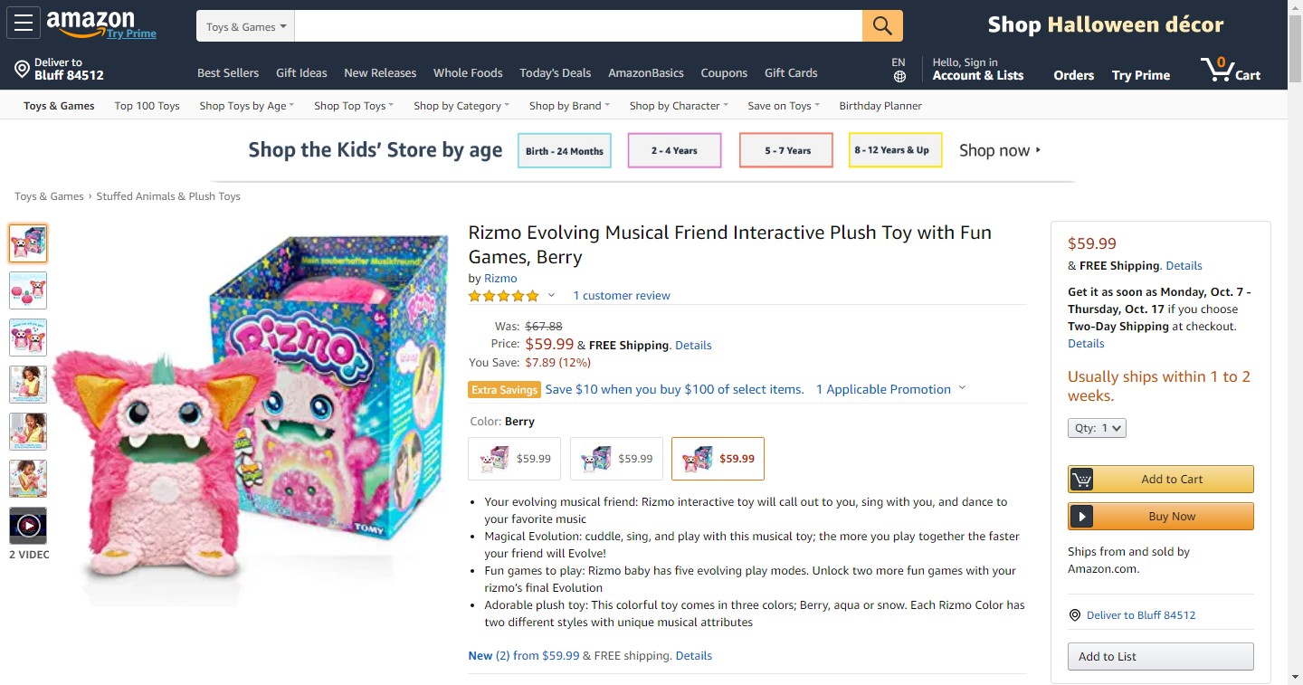Click the Add to Cart button
Image resolution: width=1303 pixels, height=685 pixels.
pyautogui.click(x=1161, y=479)
